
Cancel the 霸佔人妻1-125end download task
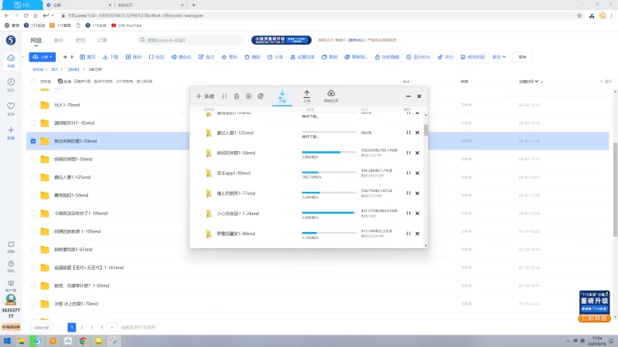pyautogui.click(x=418, y=133)
